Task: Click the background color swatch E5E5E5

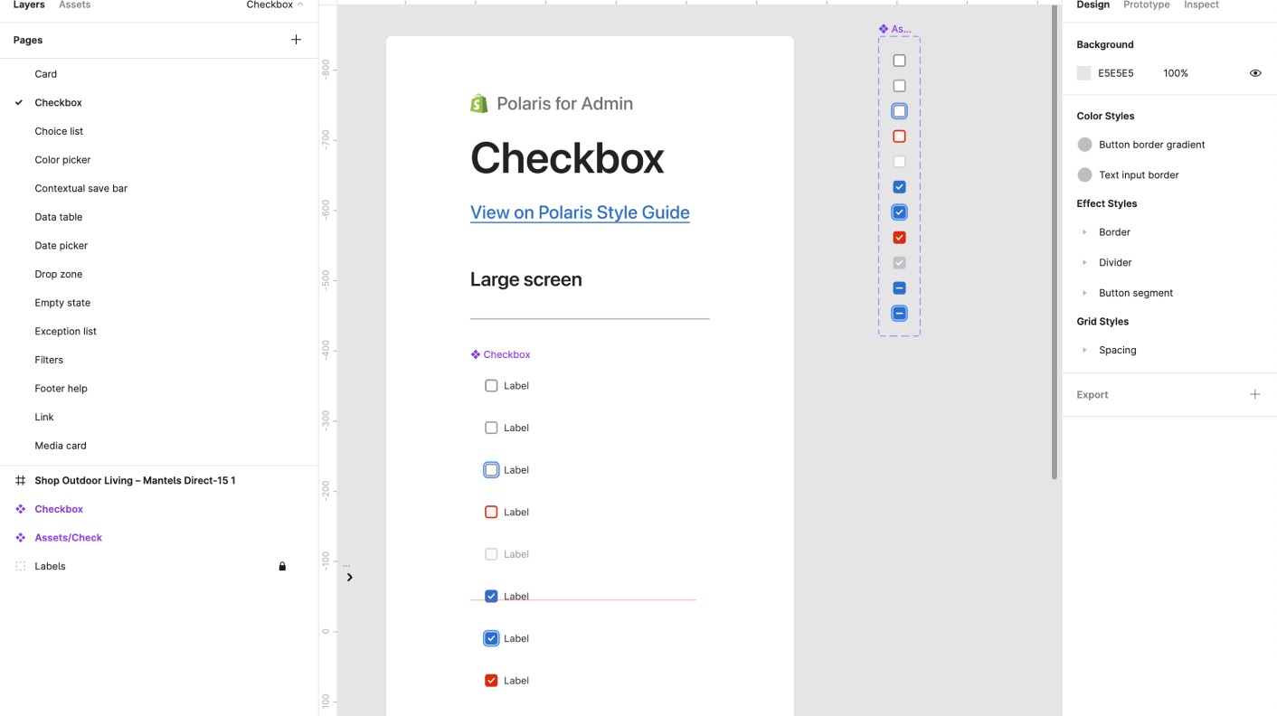Action: click(x=1083, y=73)
